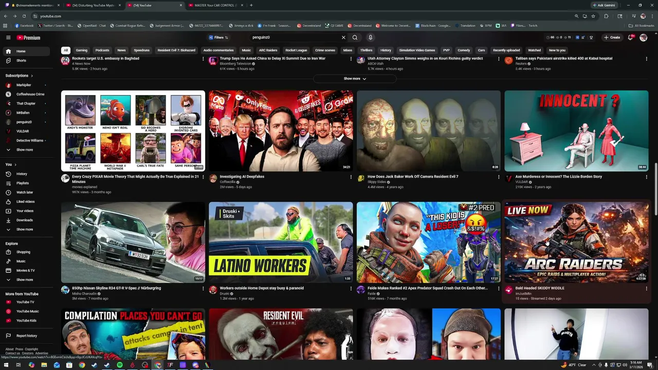This screenshot has width=658, height=370.
Task: Open YouTube Kids in the sidebar
Action: coord(26,321)
